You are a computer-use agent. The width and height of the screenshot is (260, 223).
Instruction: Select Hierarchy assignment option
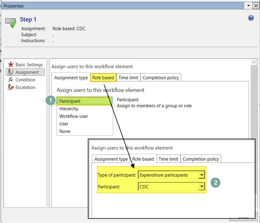pyautogui.click(x=69, y=109)
